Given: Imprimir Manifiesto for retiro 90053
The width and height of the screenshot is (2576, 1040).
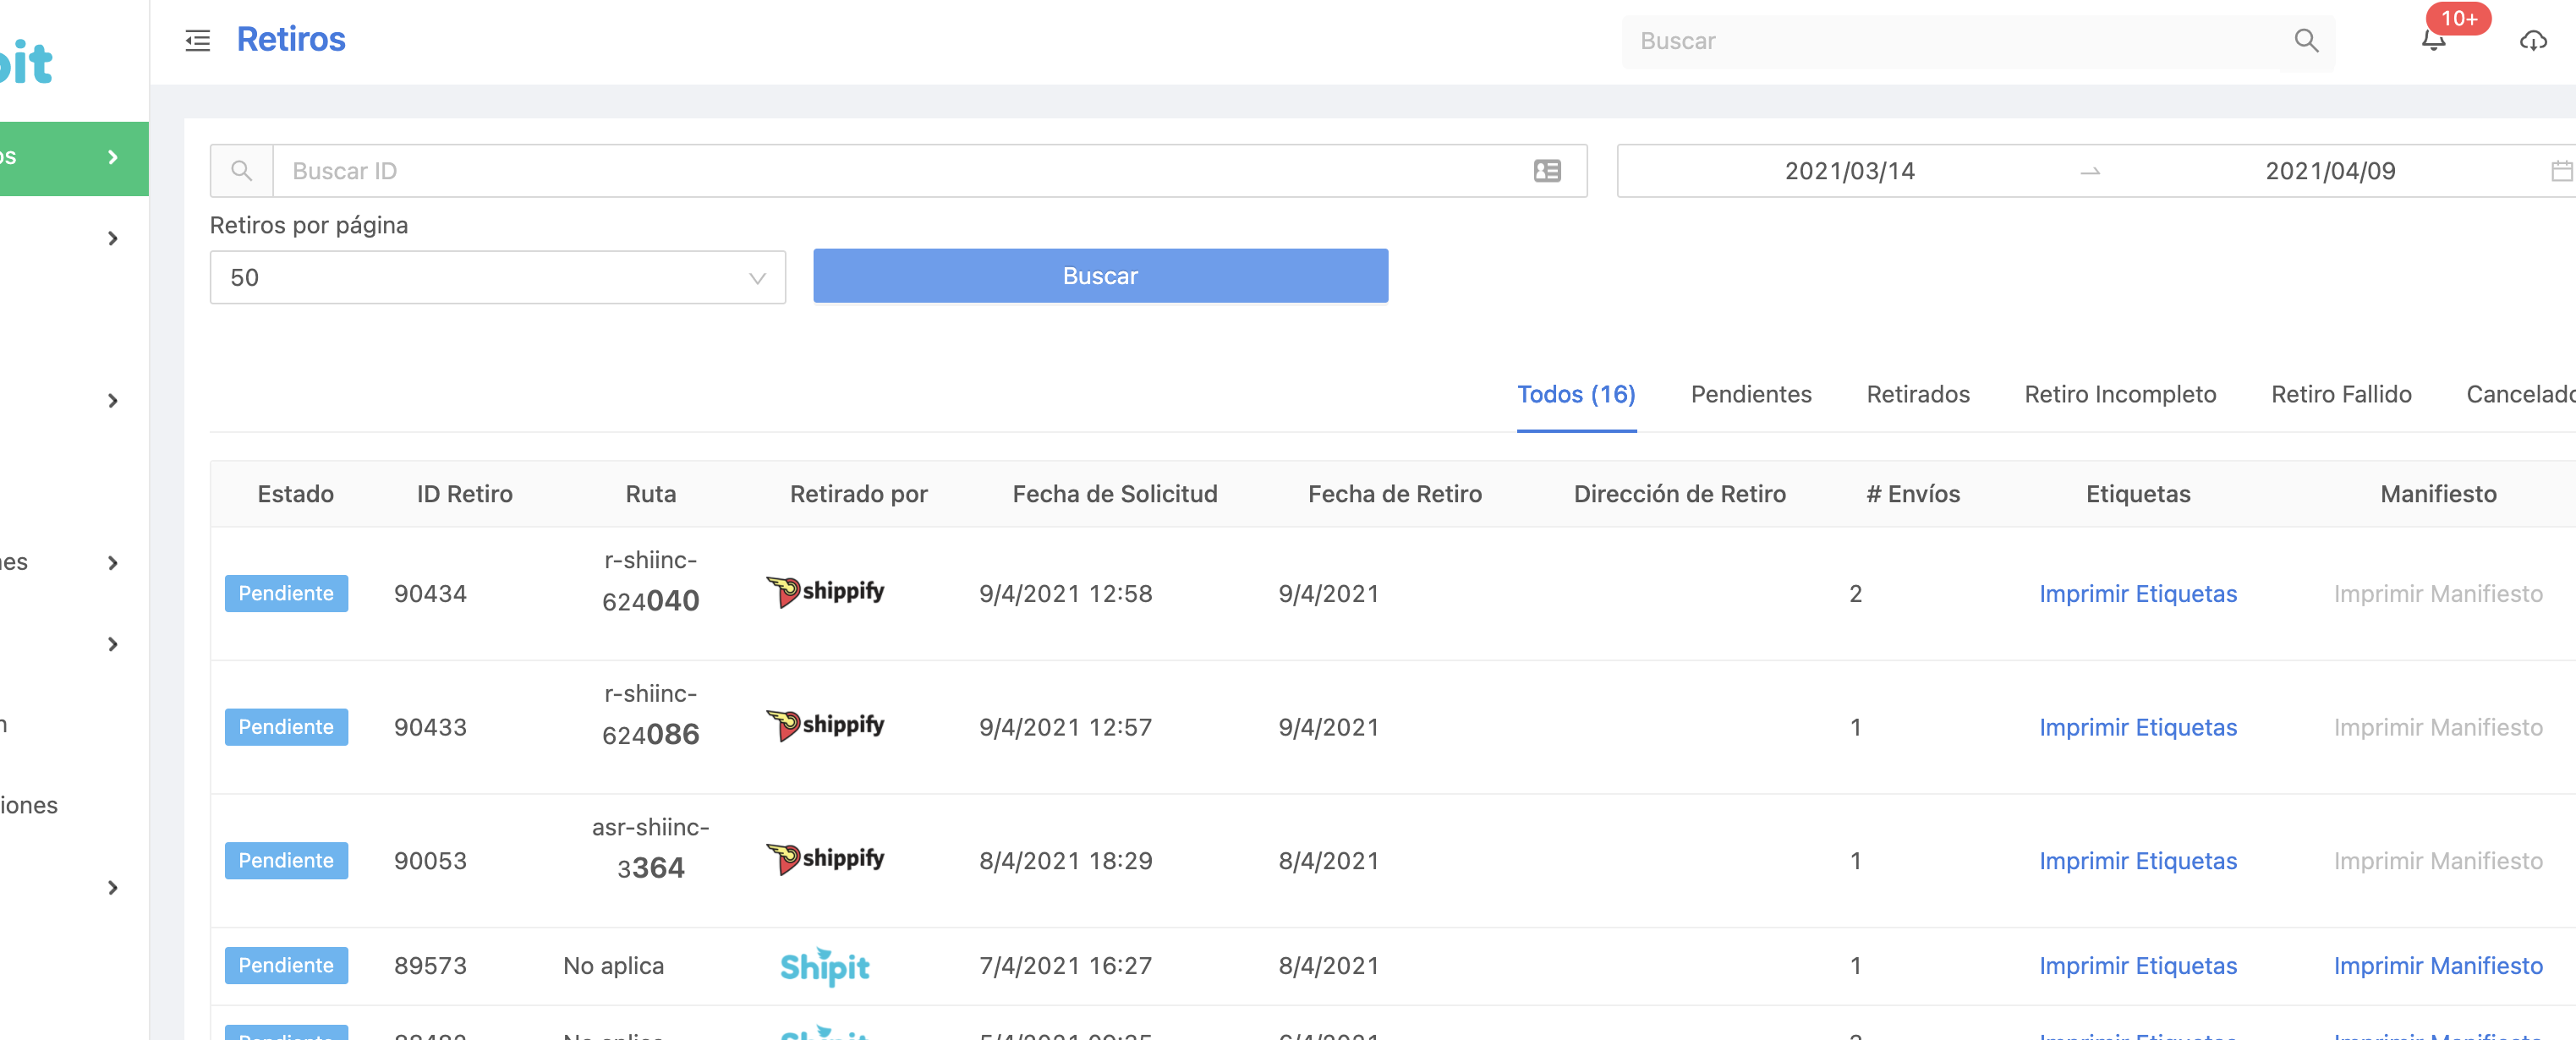Looking at the screenshot, I should pos(2438,861).
